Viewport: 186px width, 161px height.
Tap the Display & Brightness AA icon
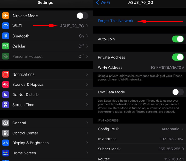click(x=6, y=143)
